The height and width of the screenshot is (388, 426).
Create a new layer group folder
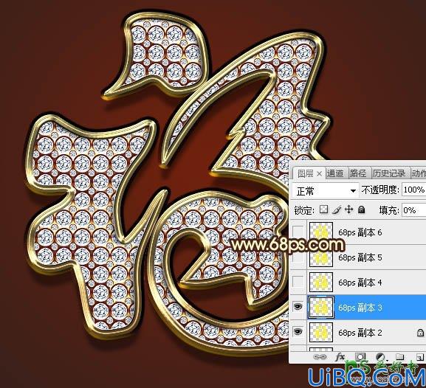point(399,357)
